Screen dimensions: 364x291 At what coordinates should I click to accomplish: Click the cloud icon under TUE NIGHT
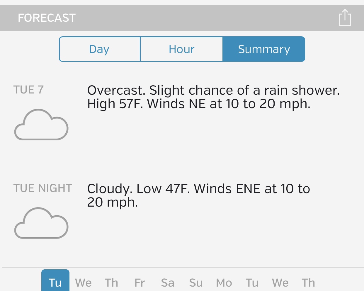click(x=41, y=223)
